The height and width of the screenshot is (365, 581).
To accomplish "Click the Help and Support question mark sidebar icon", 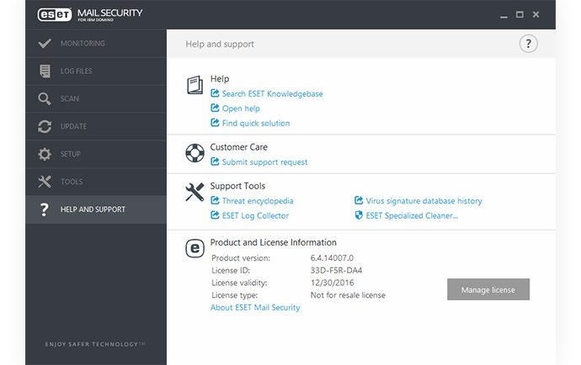I will 45,209.
